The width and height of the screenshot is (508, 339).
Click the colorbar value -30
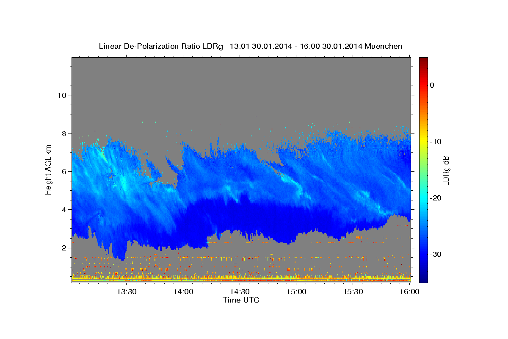[436, 254]
